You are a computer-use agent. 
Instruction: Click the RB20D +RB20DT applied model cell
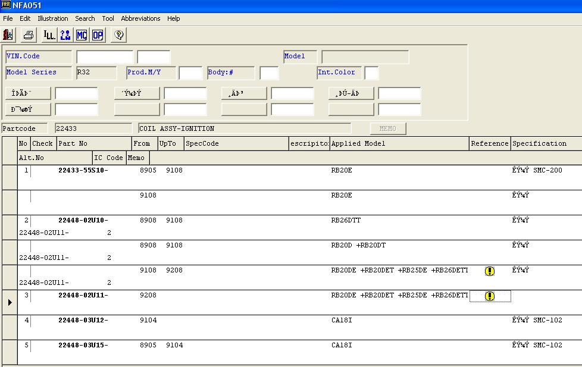pyautogui.click(x=358, y=245)
